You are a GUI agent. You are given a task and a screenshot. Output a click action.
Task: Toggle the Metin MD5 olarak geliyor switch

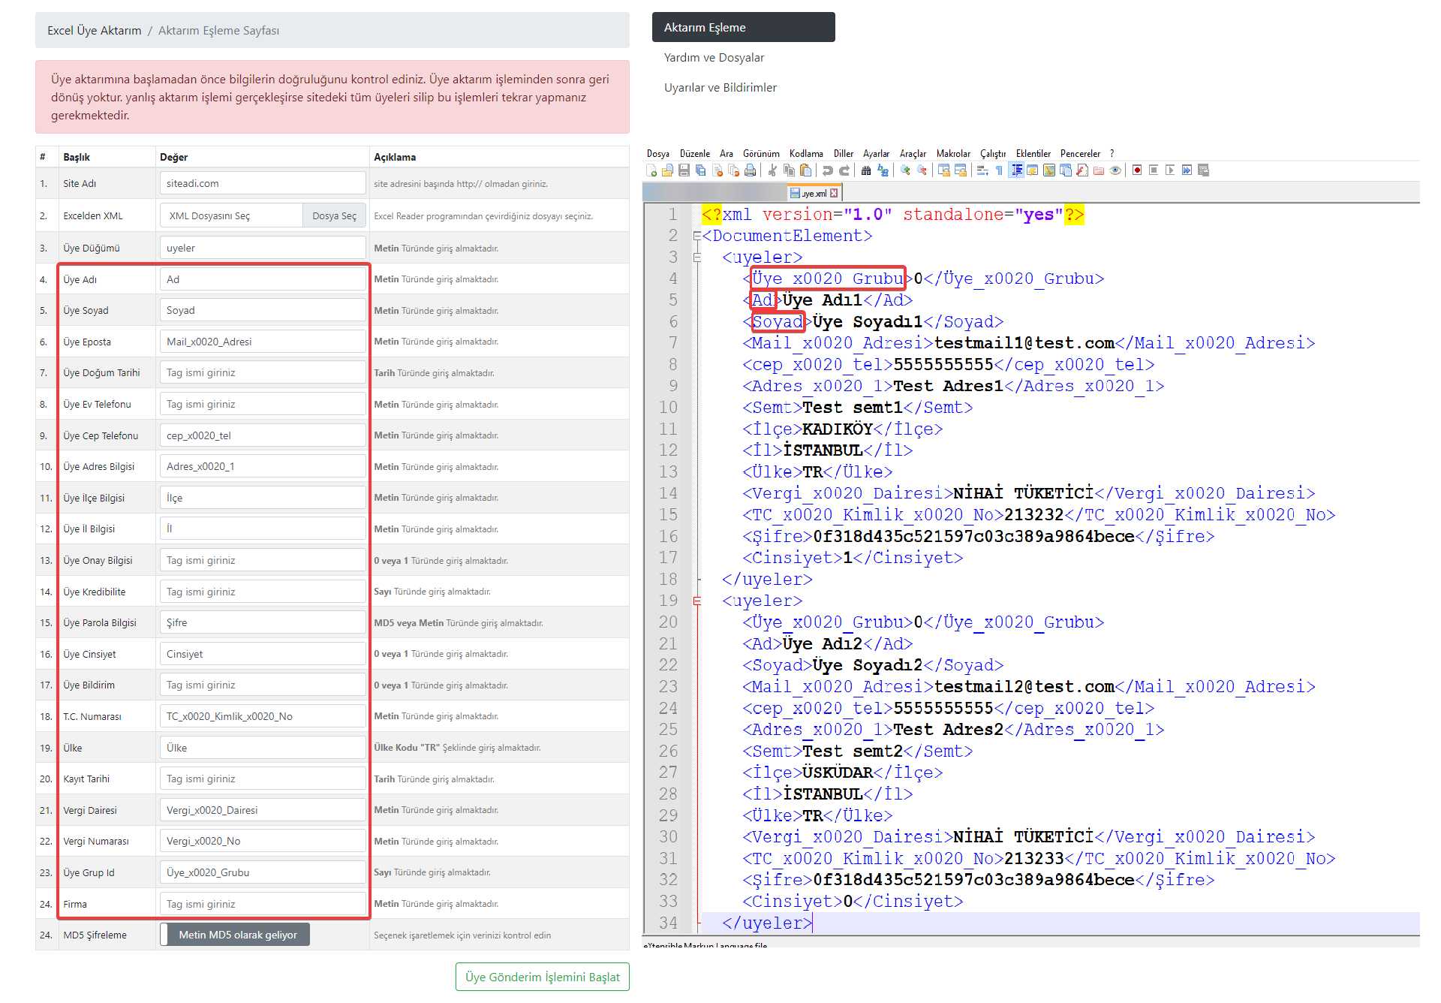point(235,935)
